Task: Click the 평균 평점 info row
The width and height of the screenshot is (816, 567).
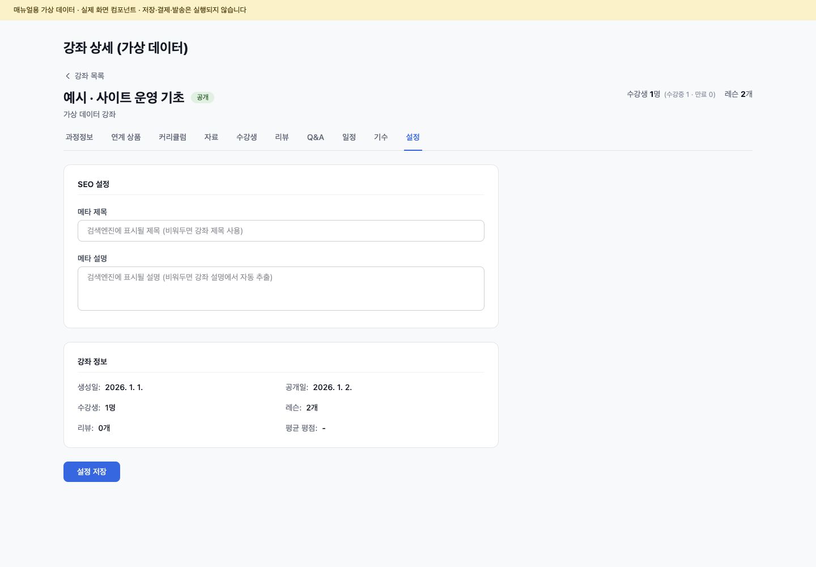Action: click(x=305, y=428)
